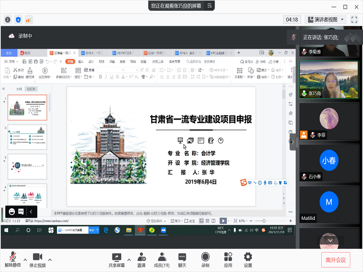This screenshot has width=363, height=272.
Task: Check the network signal status icon
Action: coord(29,19)
